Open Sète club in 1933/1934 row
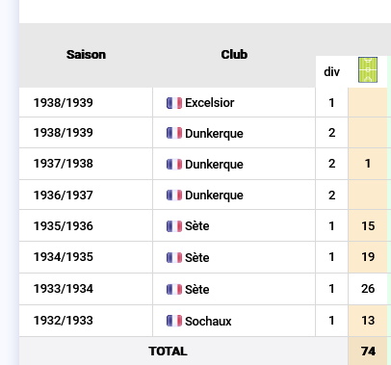The width and height of the screenshot is (391, 365). point(197,289)
